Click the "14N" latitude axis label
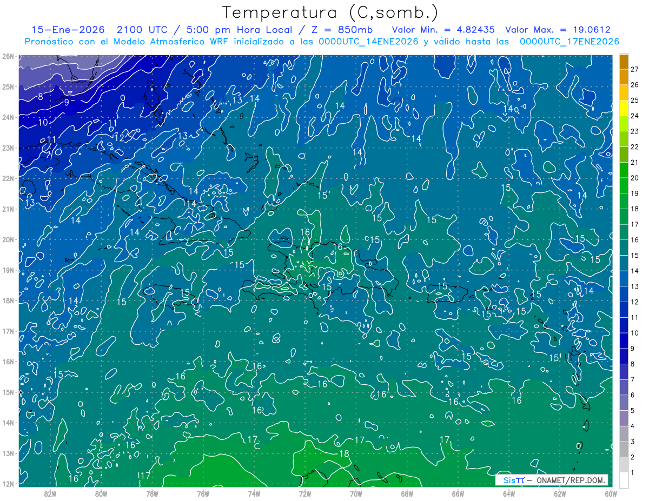Image resolution: width=649 pixels, height=501 pixels. click(x=8, y=423)
